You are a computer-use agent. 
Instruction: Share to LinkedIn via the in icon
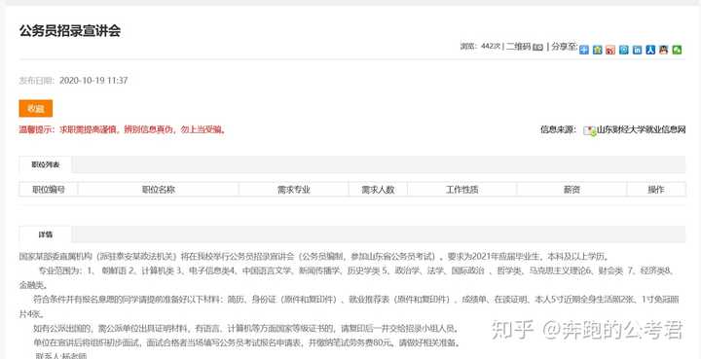coord(637,50)
